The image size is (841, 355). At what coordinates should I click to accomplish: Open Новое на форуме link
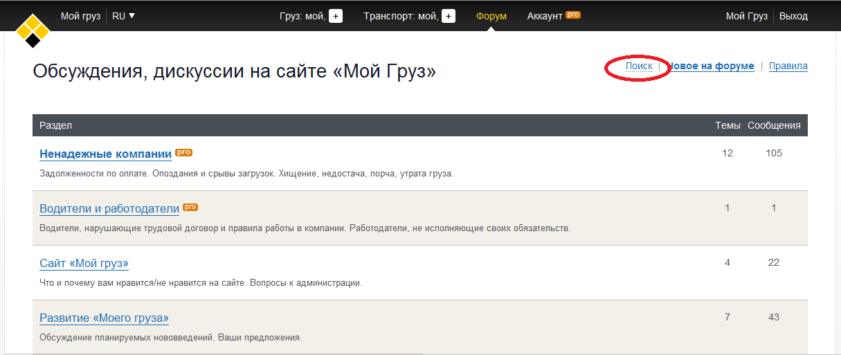712,66
